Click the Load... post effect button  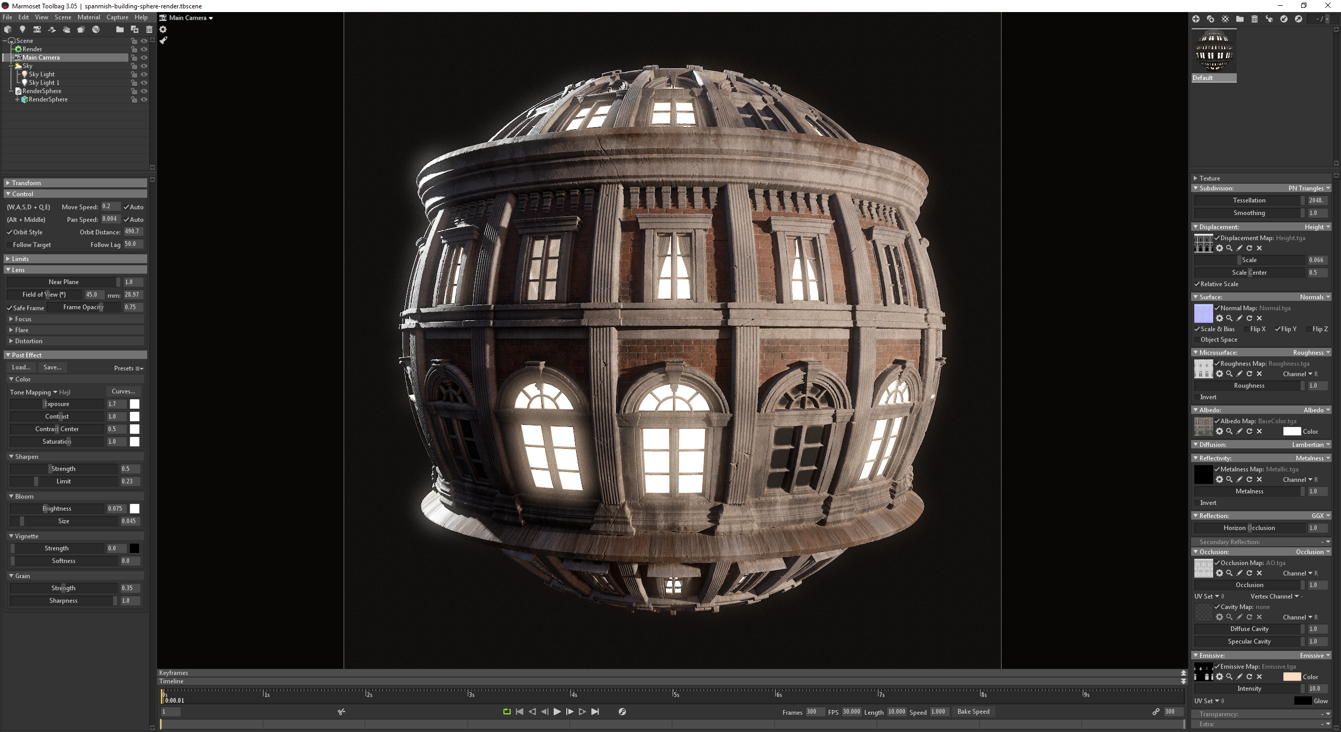pos(21,367)
